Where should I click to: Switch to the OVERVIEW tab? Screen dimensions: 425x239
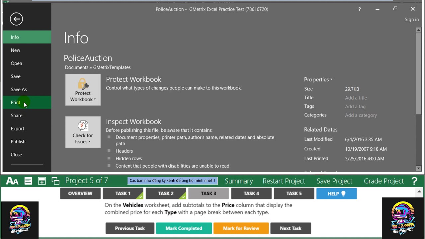tap(80, 194)
